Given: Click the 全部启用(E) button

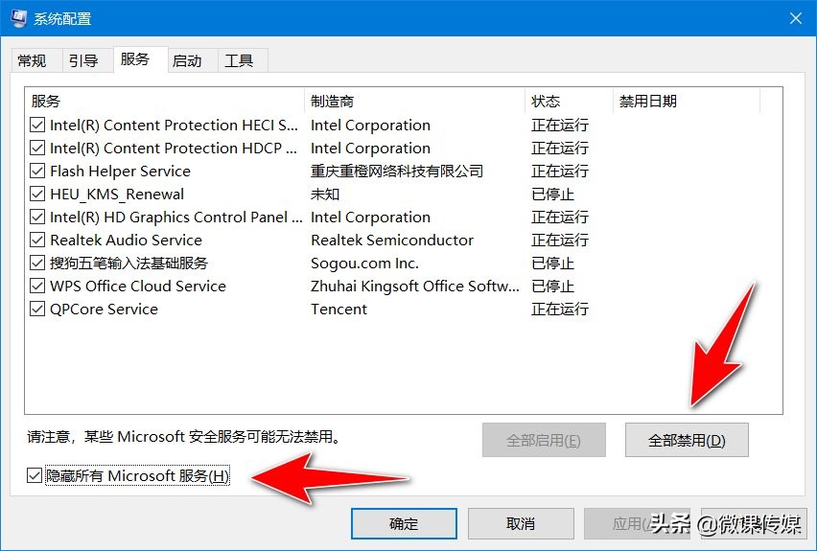Looking at the screenshot, I should pyautogui.click(x=544, y=440).
